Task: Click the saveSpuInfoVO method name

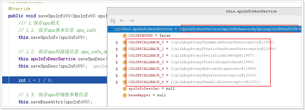Action: click(x=54, y=16)
